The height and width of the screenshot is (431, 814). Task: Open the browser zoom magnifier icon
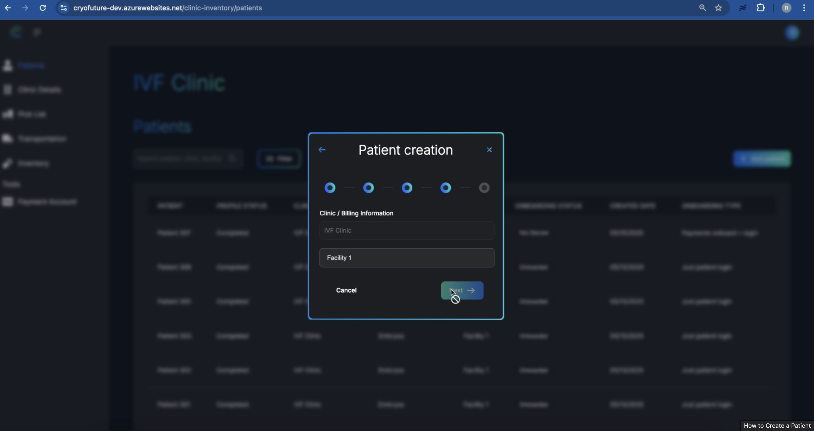(702, 8)
